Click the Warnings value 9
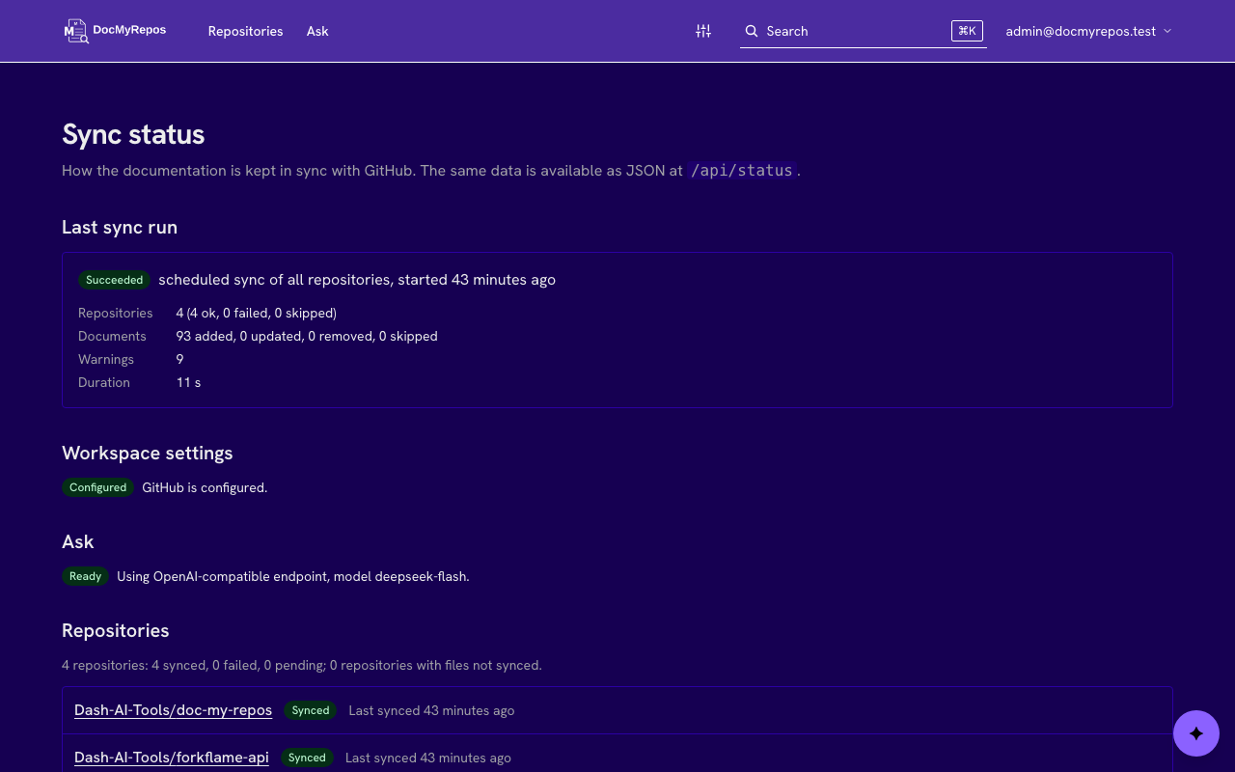 coord(179,359)
